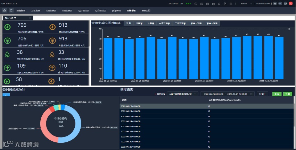Expand the device selection dropdown in detail query
Viewport: 296px width, 150px height.
pyautogui.click(x=182, y=94)
